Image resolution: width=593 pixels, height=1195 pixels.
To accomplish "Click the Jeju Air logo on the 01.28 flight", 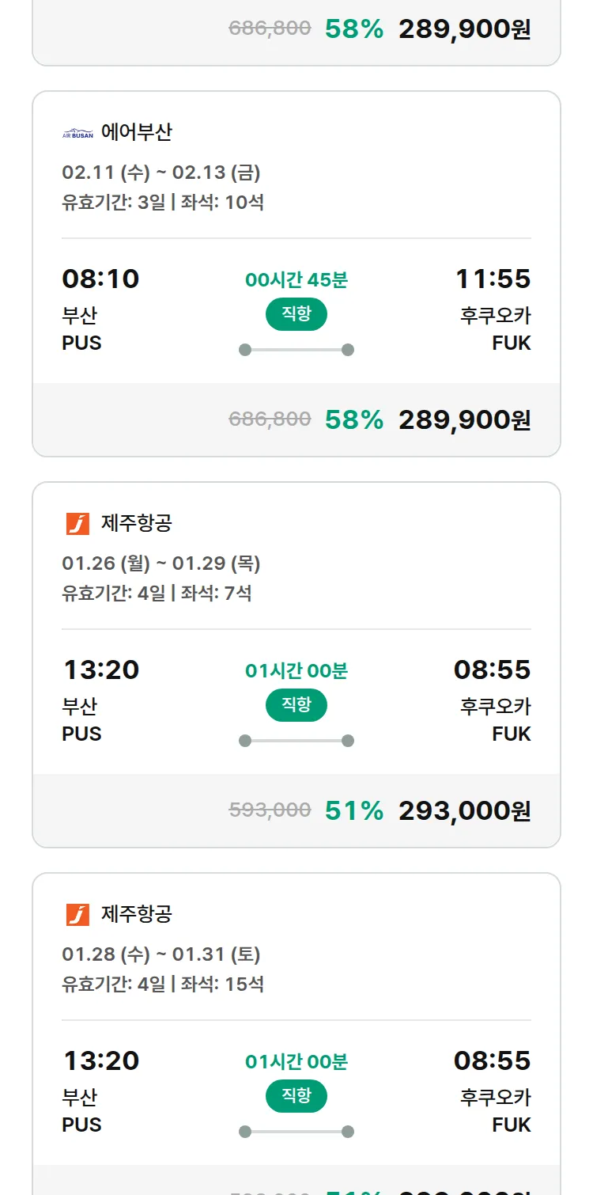I will pyautogui.click(x=77, y=915).
